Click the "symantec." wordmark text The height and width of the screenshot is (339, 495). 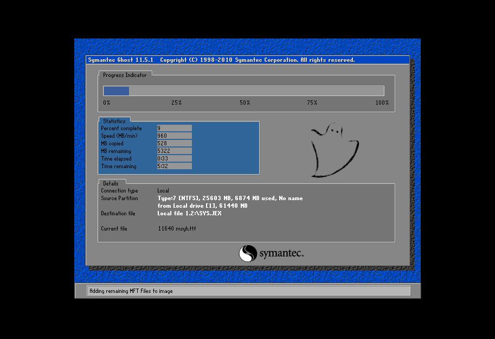(281, 253)
